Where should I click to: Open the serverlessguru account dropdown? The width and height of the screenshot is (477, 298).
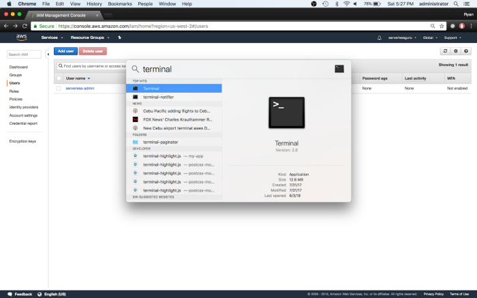pyautogui.click(x=402, y=38)
